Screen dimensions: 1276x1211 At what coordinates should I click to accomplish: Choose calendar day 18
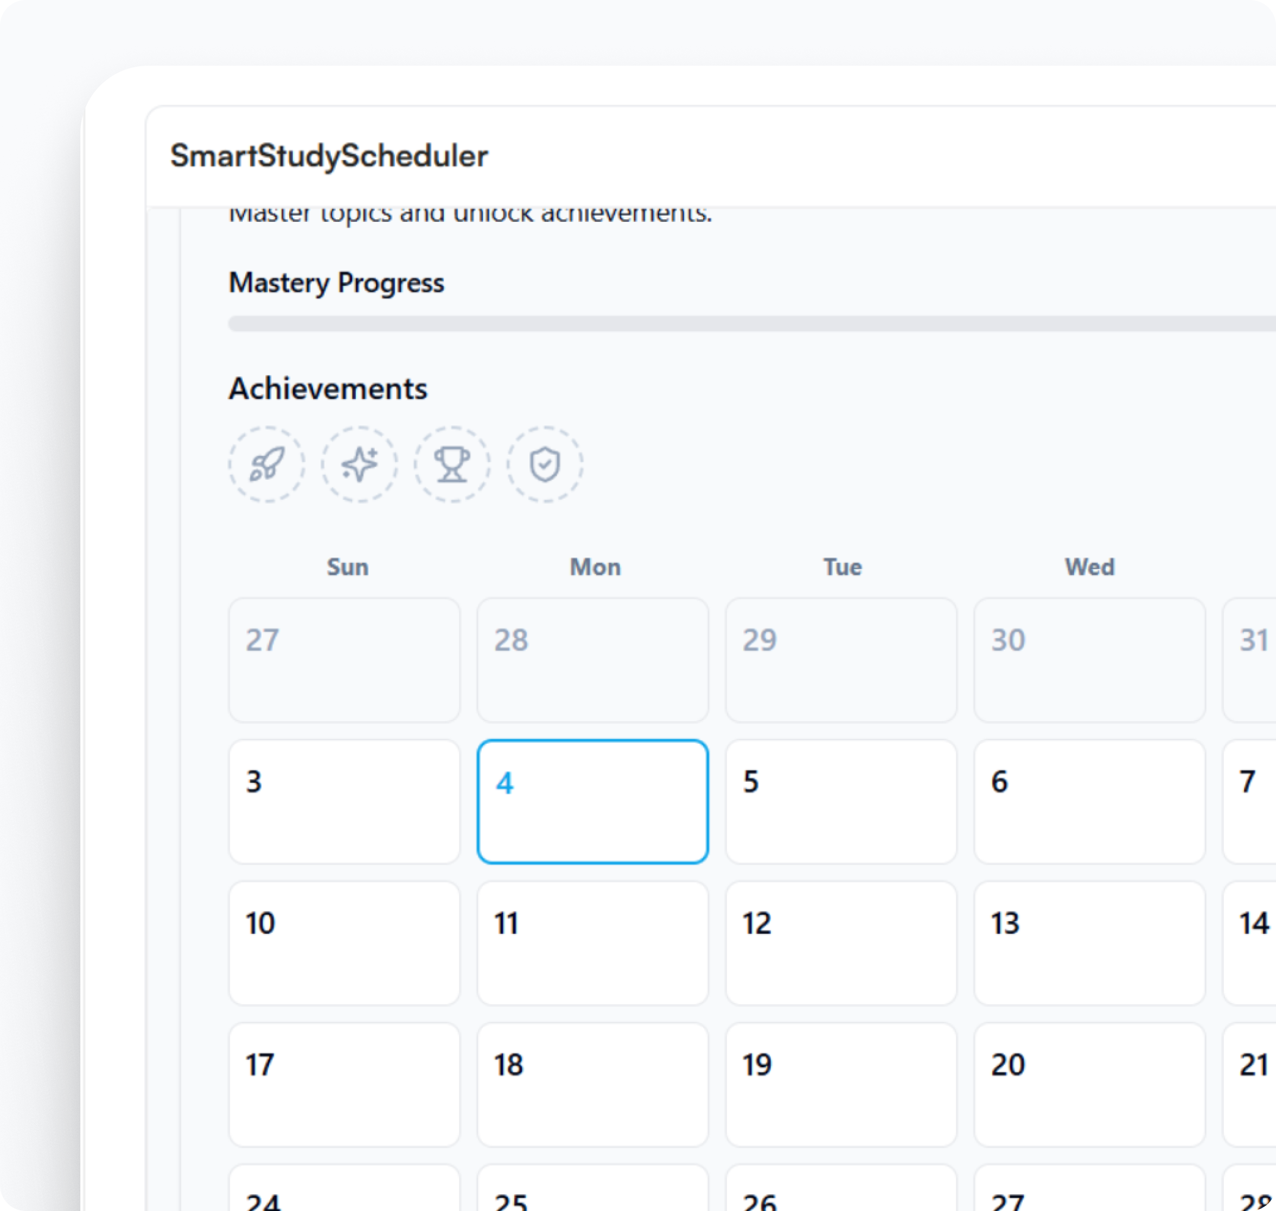[592, 1085]
